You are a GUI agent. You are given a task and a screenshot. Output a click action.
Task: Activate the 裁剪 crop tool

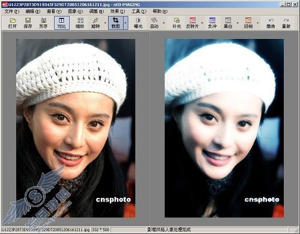(x=116, y=23)
